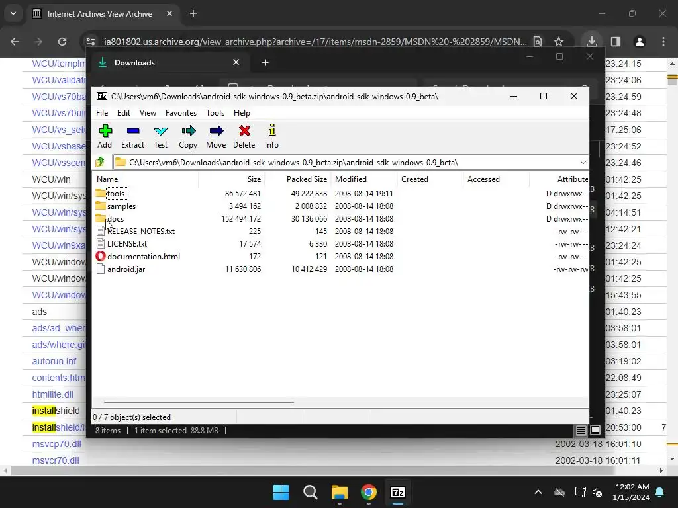Open a new Chrome tab

tap(193, 13)
